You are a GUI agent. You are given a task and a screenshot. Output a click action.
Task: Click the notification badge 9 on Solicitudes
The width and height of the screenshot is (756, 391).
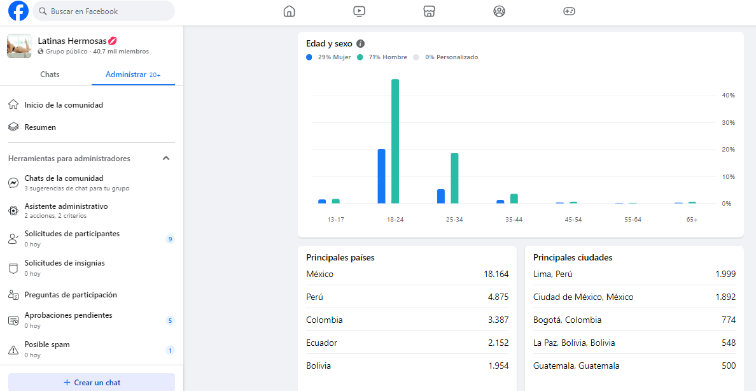(170, 239)
